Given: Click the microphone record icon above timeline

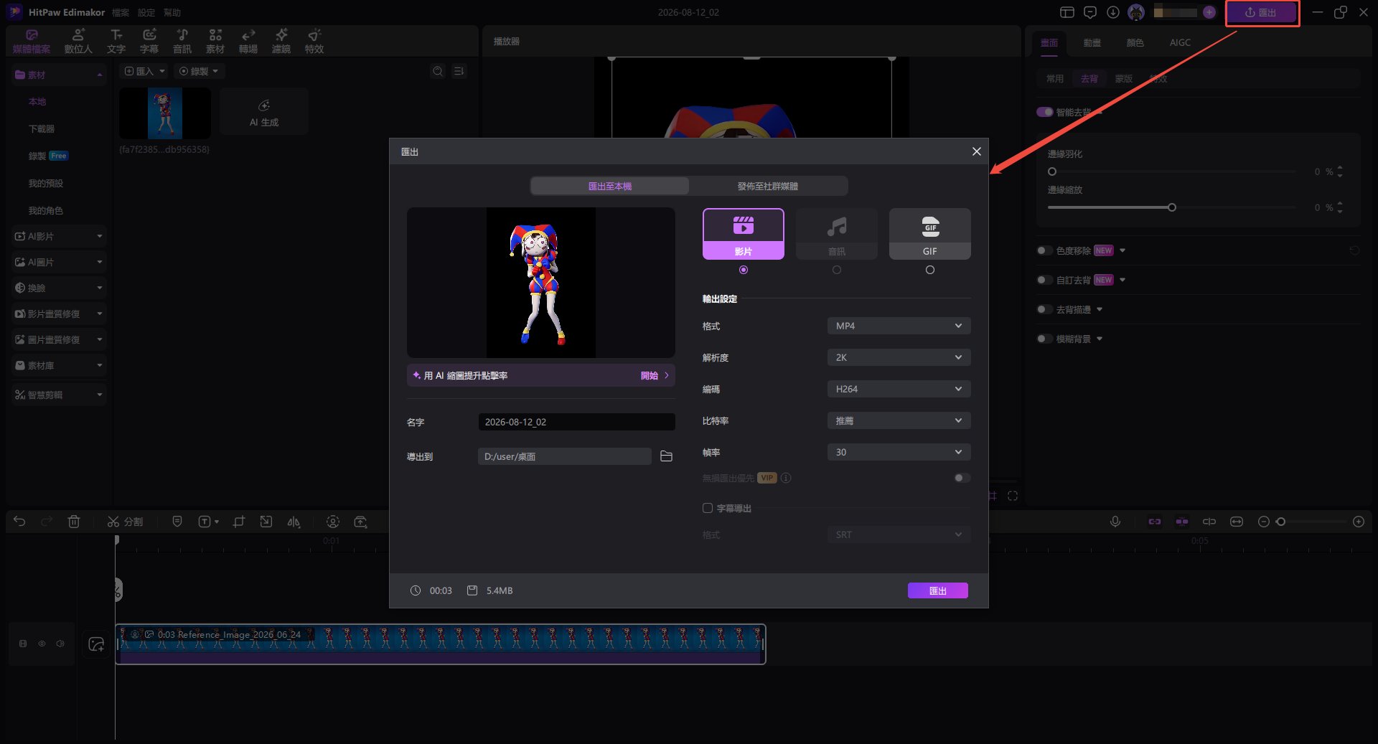Looking at the screenshot, I should pos(1115,522).
